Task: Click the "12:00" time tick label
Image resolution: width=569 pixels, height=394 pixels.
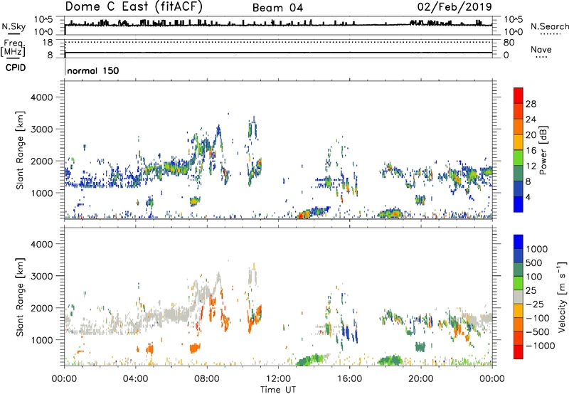Action: click(278, 379)
